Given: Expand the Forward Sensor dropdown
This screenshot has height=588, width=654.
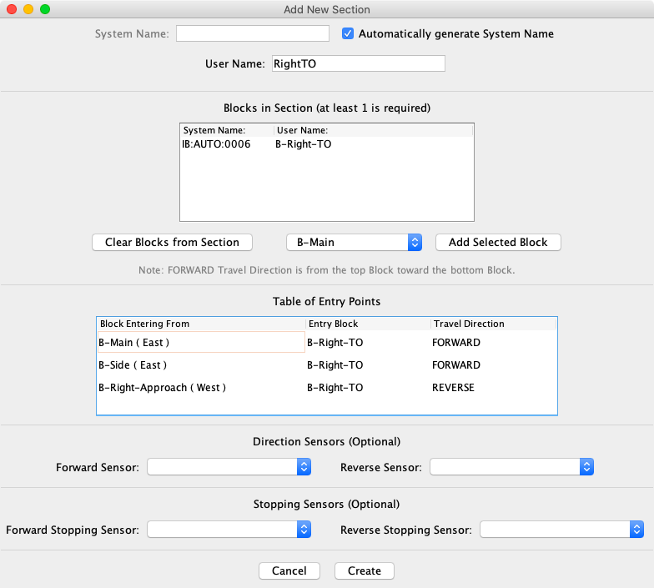Looking at the screenshot, I should [229, 467].
